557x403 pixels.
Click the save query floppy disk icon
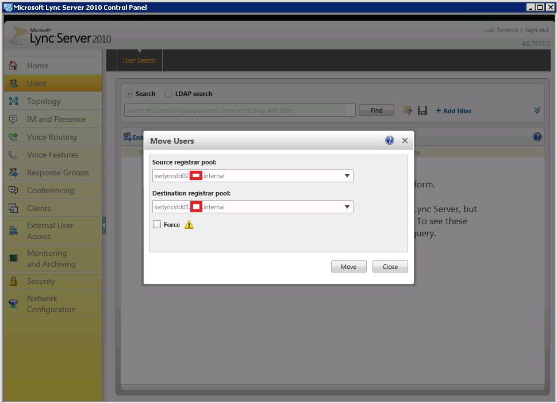pyautogui.click(x=422, y=110)
